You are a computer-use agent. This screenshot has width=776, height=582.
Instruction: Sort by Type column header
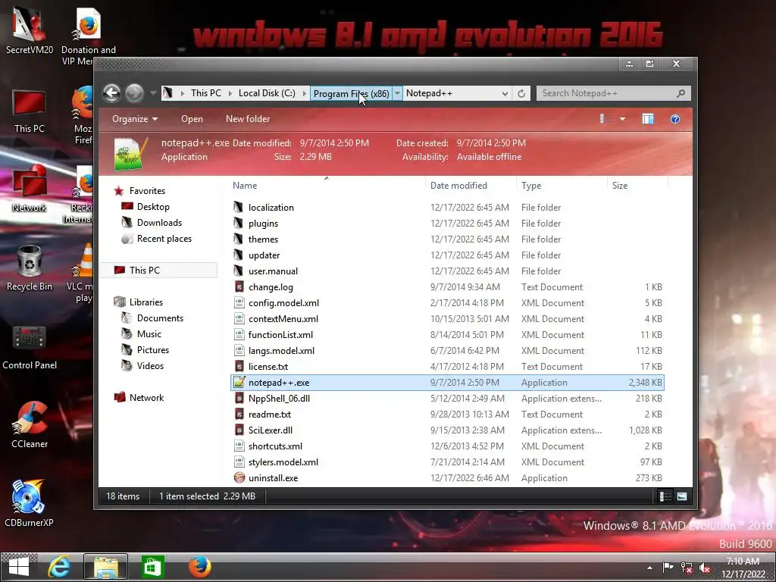pyautogui.click(x=531, y=186)
